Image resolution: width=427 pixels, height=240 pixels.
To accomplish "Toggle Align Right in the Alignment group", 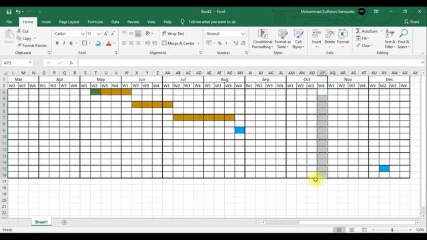I will click(x=138, y=43).
